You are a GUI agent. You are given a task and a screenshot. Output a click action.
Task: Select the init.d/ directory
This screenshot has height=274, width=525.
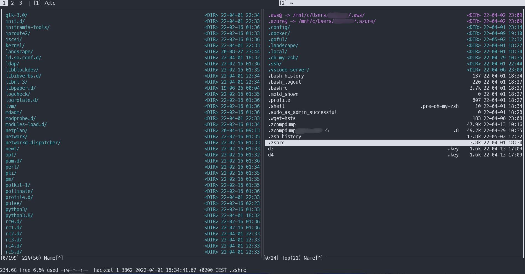(x=133, y=21)
